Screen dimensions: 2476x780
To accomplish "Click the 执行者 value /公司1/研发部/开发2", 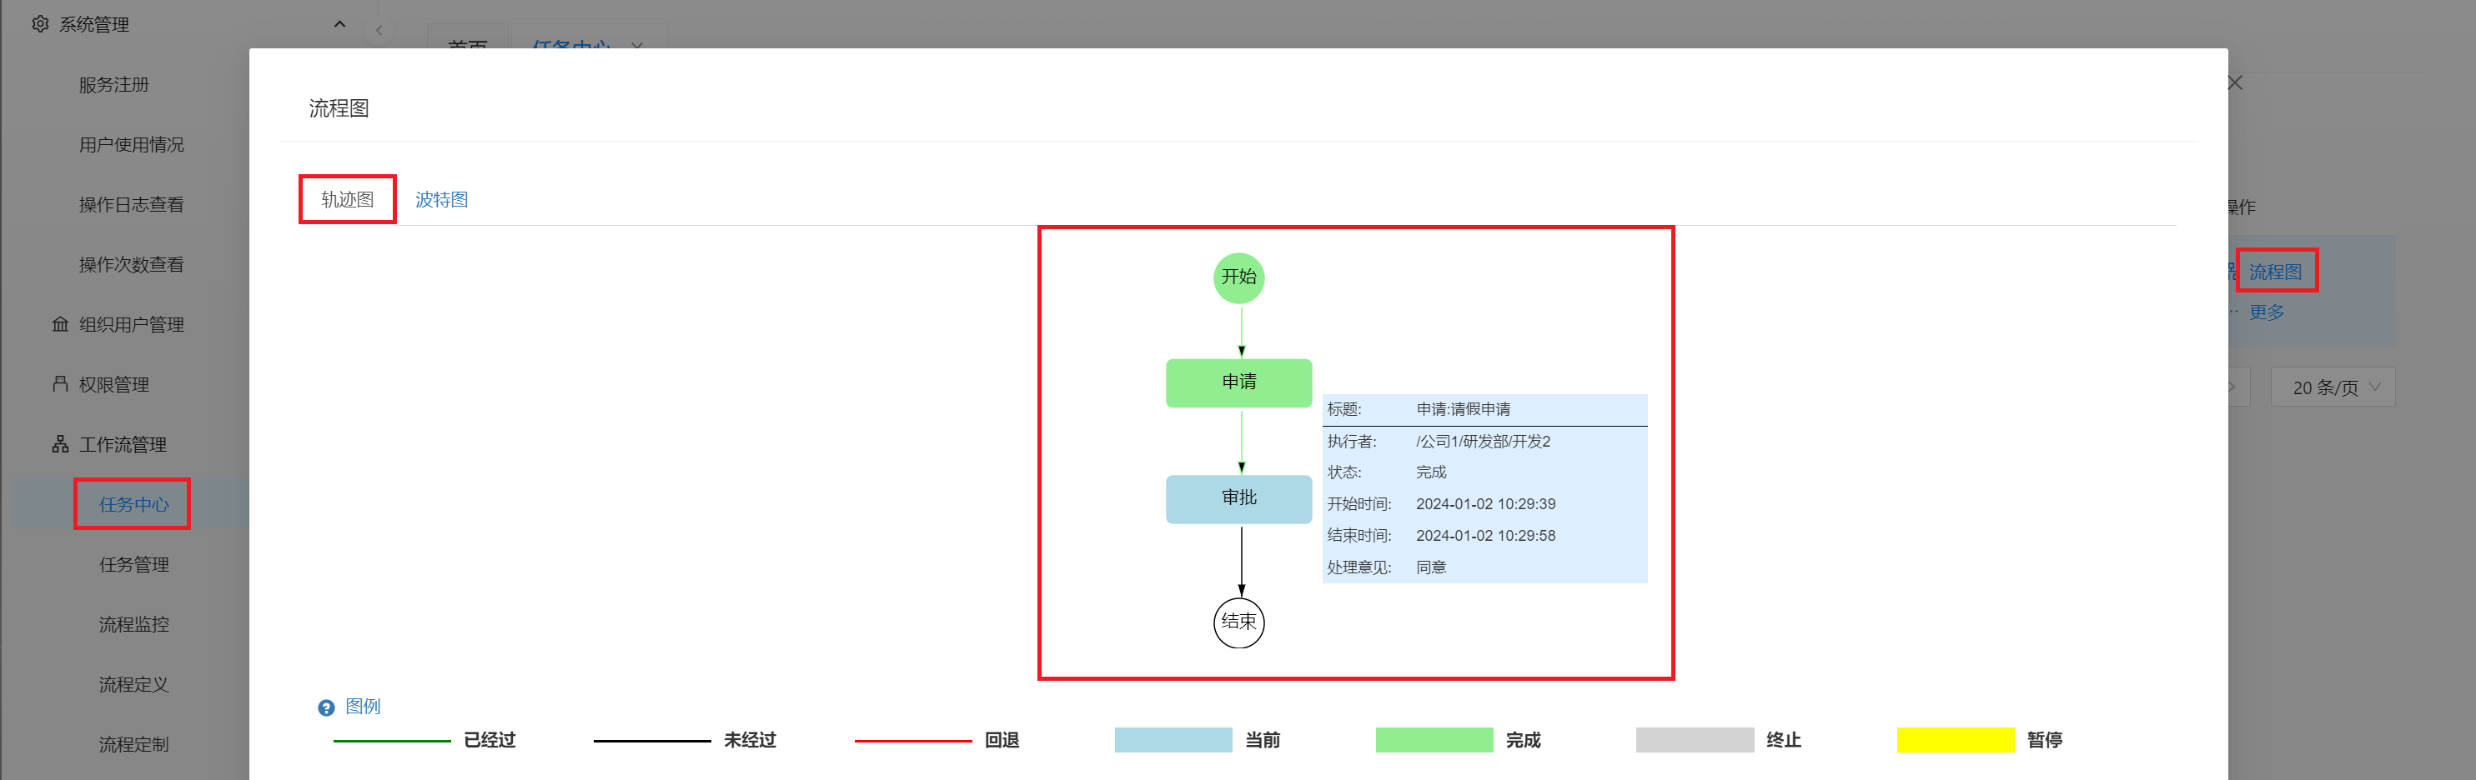I will pyautogui.click(x=1483, y=442).
